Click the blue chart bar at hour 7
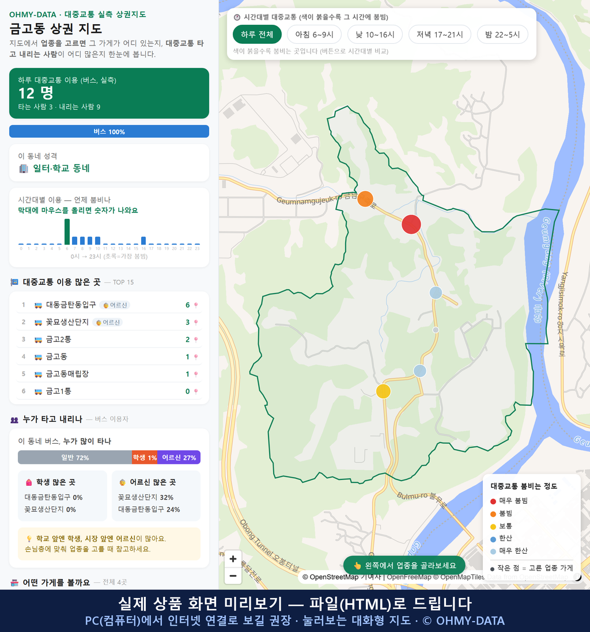The height and width of the screenshot is (632, 590). (75, 241)
